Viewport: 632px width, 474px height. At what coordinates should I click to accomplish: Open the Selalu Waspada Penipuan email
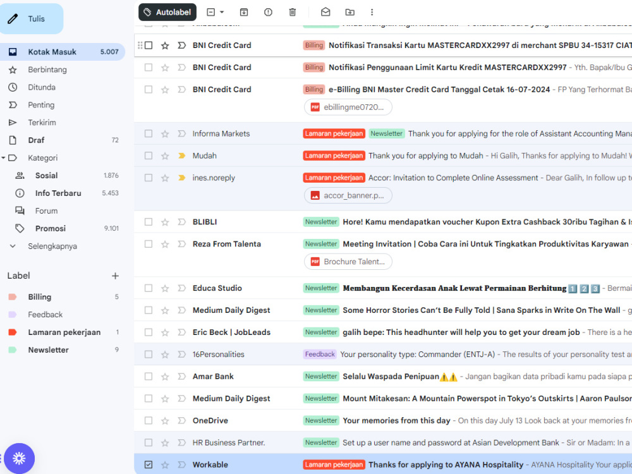point(391,377)
